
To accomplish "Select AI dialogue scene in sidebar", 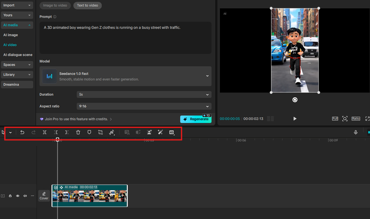I will tap(18, 55).
